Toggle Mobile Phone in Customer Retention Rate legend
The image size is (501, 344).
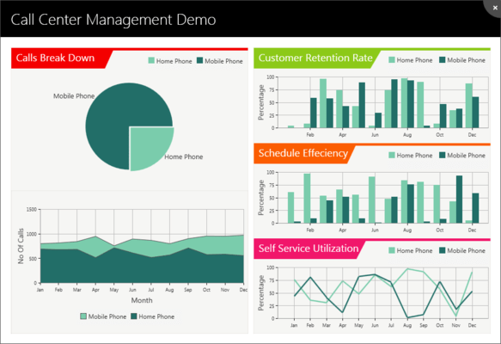pos(462,60)
